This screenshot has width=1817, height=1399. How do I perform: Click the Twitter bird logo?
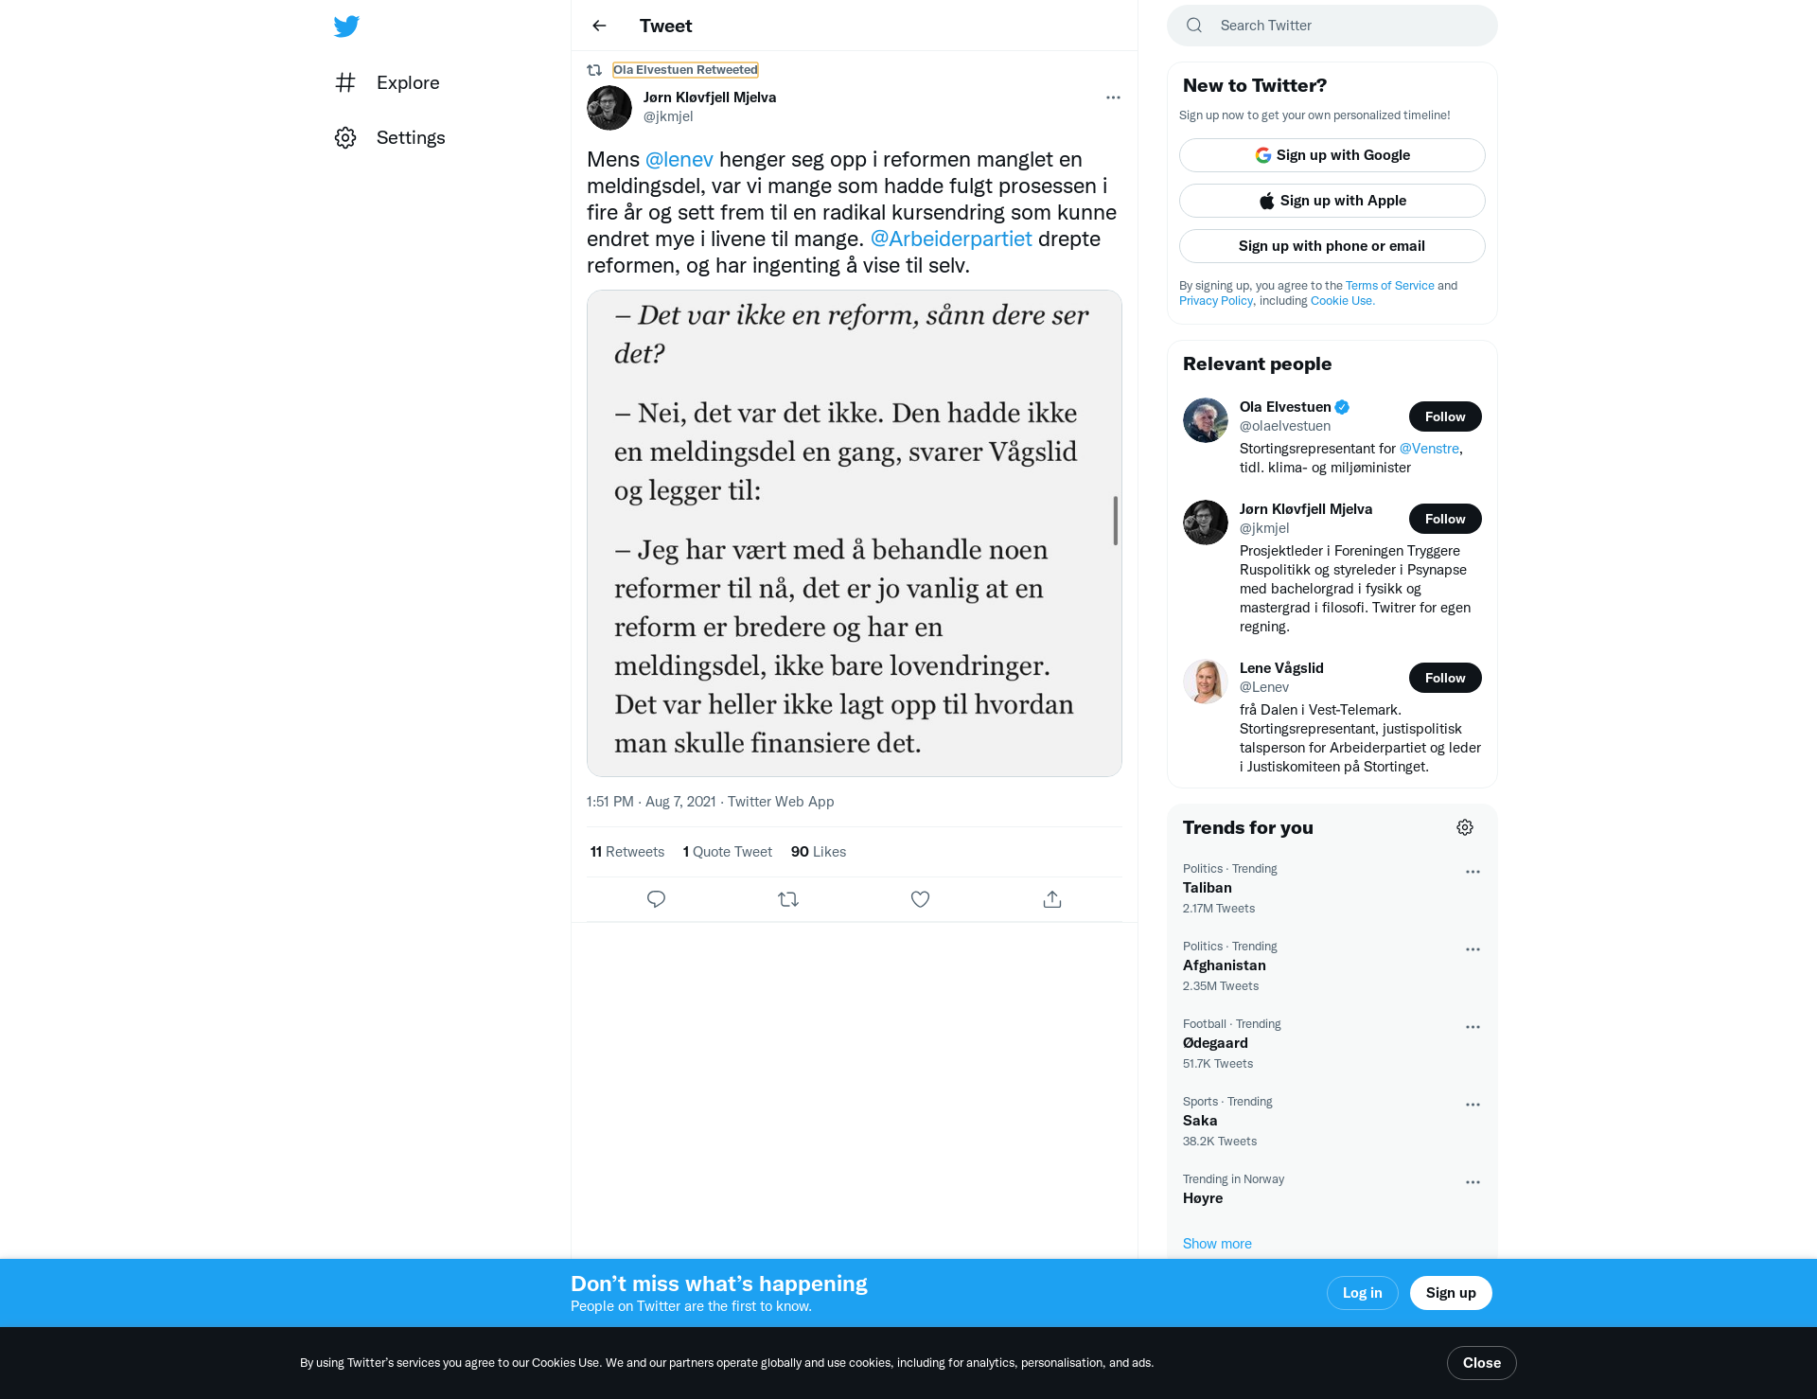coord(346,26)
